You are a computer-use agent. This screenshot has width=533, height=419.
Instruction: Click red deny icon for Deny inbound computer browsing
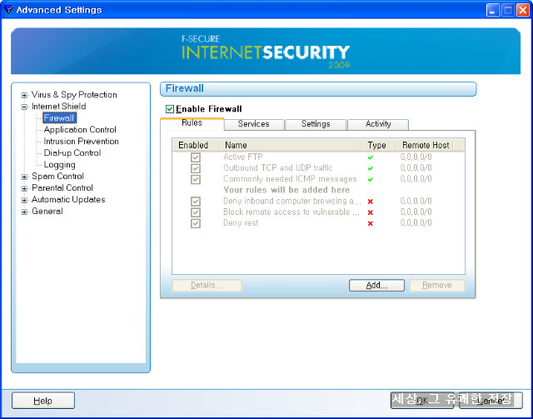click(371, 202)
